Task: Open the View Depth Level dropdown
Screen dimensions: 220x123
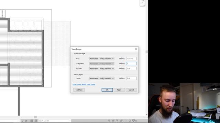Action: click(102, 79)
